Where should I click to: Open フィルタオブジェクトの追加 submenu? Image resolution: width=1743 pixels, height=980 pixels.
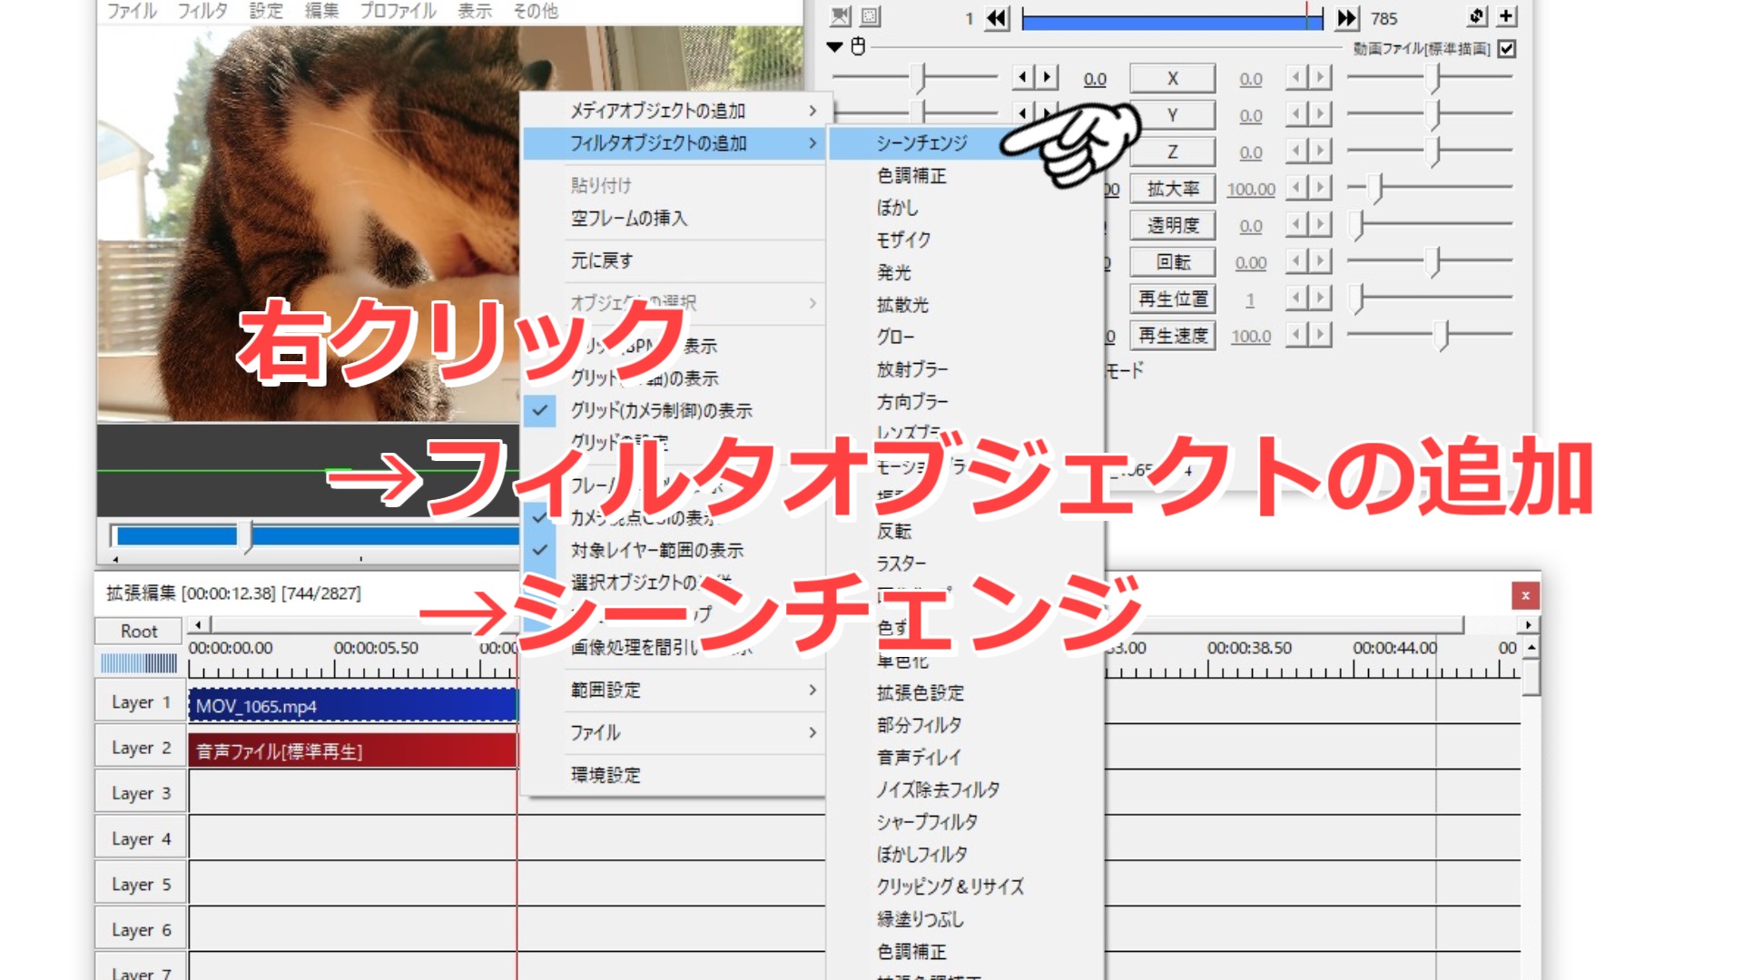pyautogui.click(x=676, y=142)
